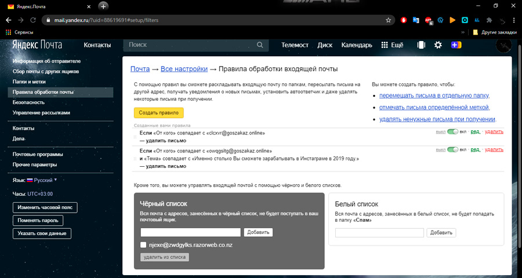Click the user avatar in header
This screenshot has width=522, height=278.
coord(503,45)
